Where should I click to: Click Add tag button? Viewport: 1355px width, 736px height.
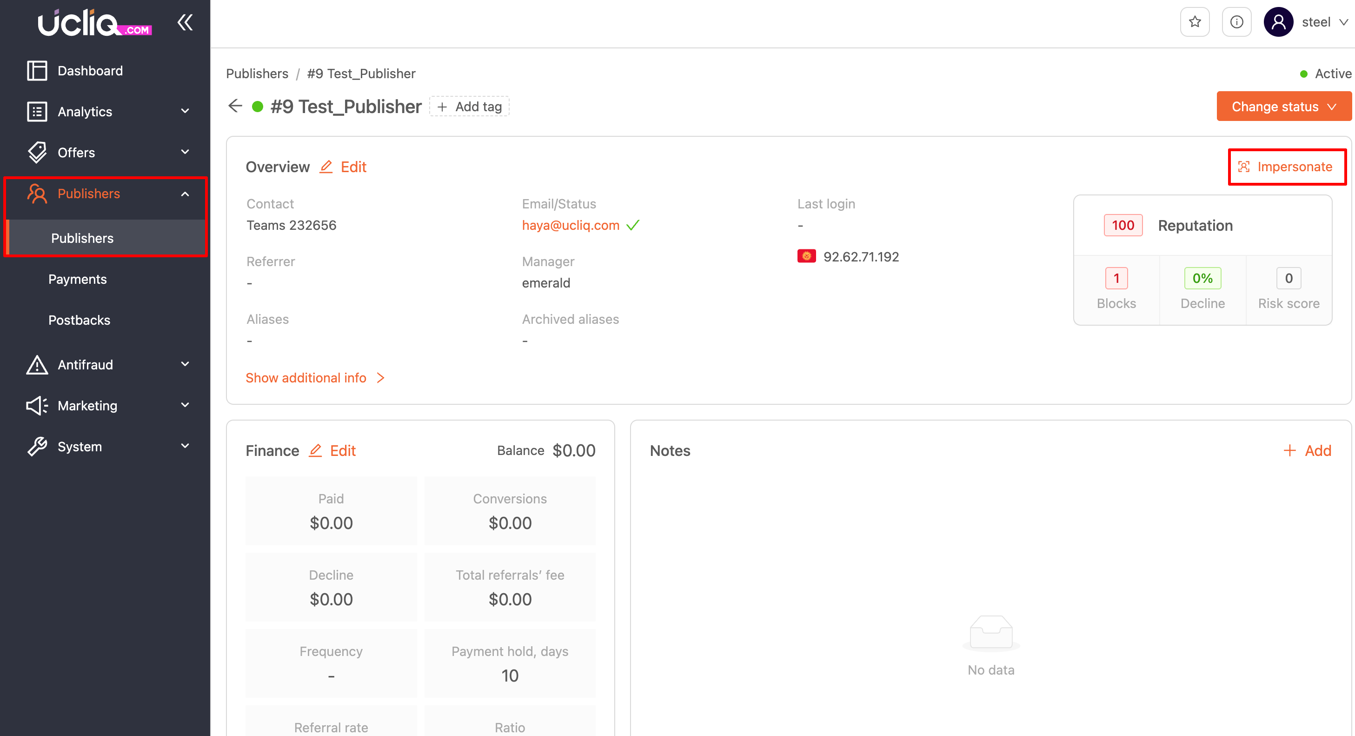(469, 106)
